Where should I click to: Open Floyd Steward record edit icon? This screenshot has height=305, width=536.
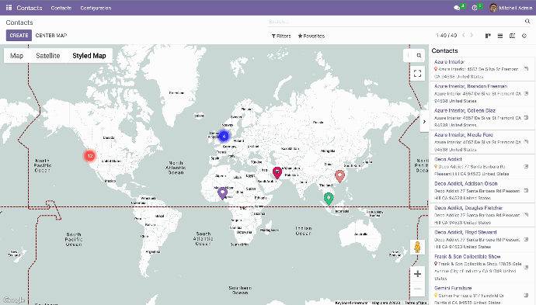click(526, 239)
